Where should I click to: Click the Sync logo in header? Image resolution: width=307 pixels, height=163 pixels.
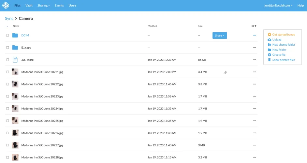coord(6,6)
